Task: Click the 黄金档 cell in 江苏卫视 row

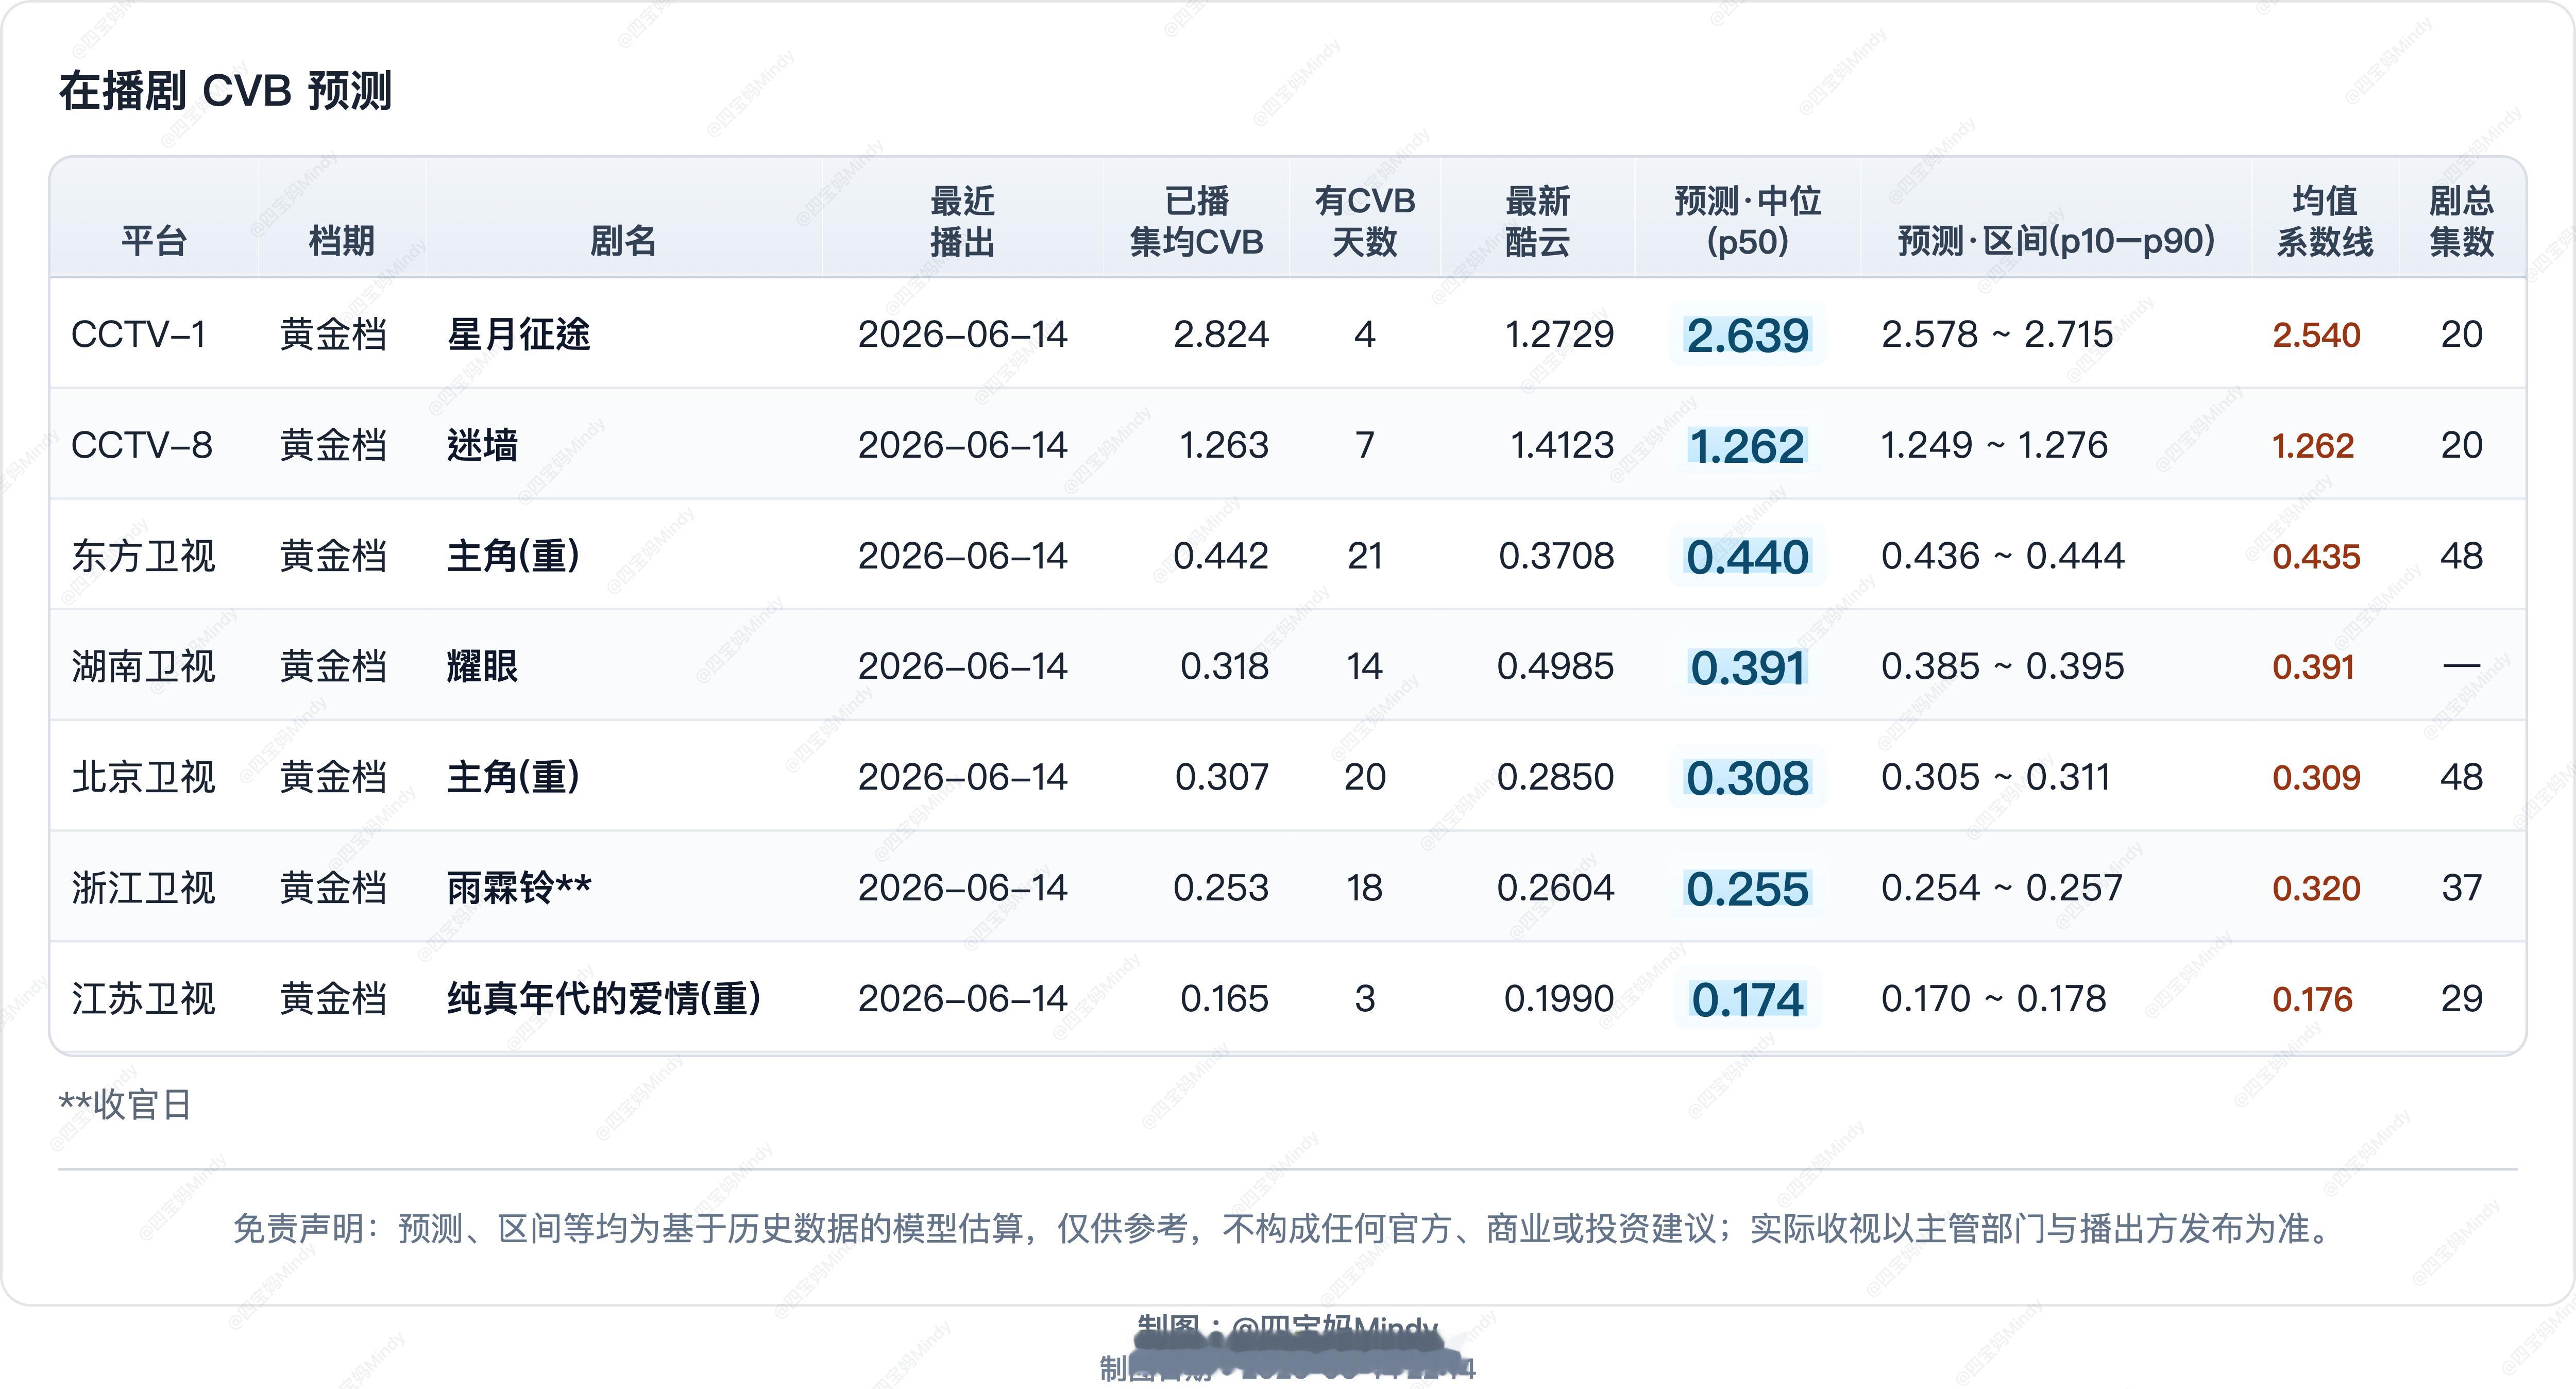Action: tap(333, 999)
